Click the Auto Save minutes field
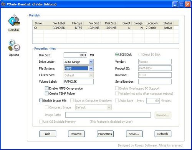The image size is (192, 150). [153, 101]
